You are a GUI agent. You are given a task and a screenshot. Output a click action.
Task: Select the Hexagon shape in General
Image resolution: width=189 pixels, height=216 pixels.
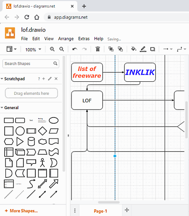click(9, 141)
